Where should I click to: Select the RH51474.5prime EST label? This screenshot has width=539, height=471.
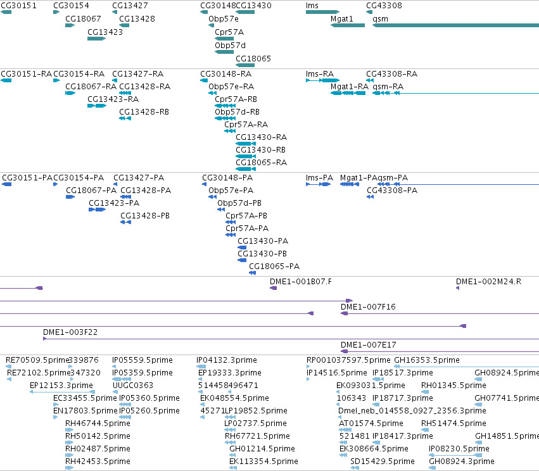[x=453, y=424]
